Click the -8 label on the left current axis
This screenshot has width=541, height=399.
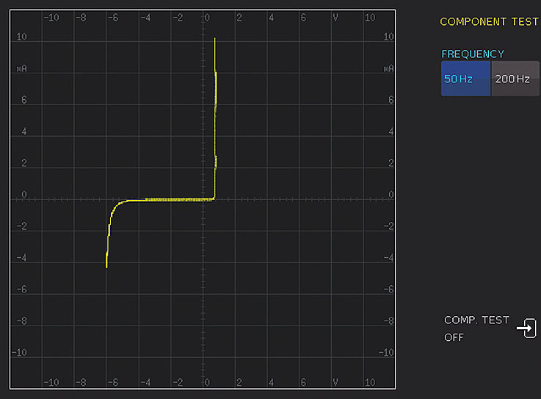click(x=22, y=320)
